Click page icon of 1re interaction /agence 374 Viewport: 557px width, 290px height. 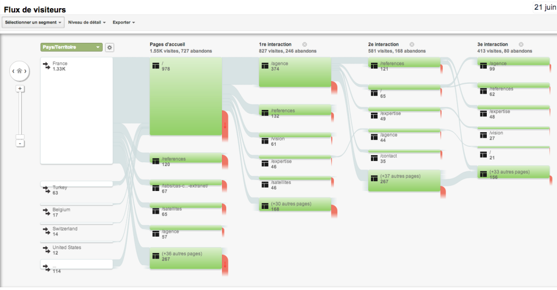265,66
